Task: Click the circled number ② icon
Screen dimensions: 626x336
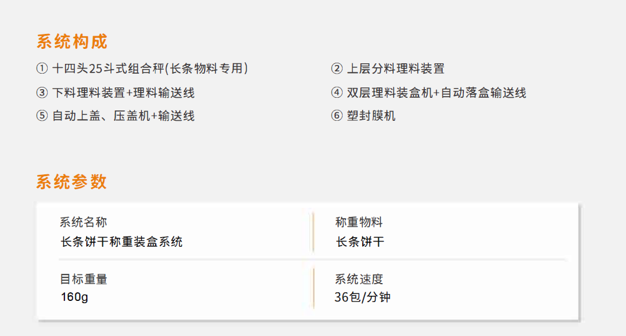Action: pyautogui.click(x=337, y=68)
